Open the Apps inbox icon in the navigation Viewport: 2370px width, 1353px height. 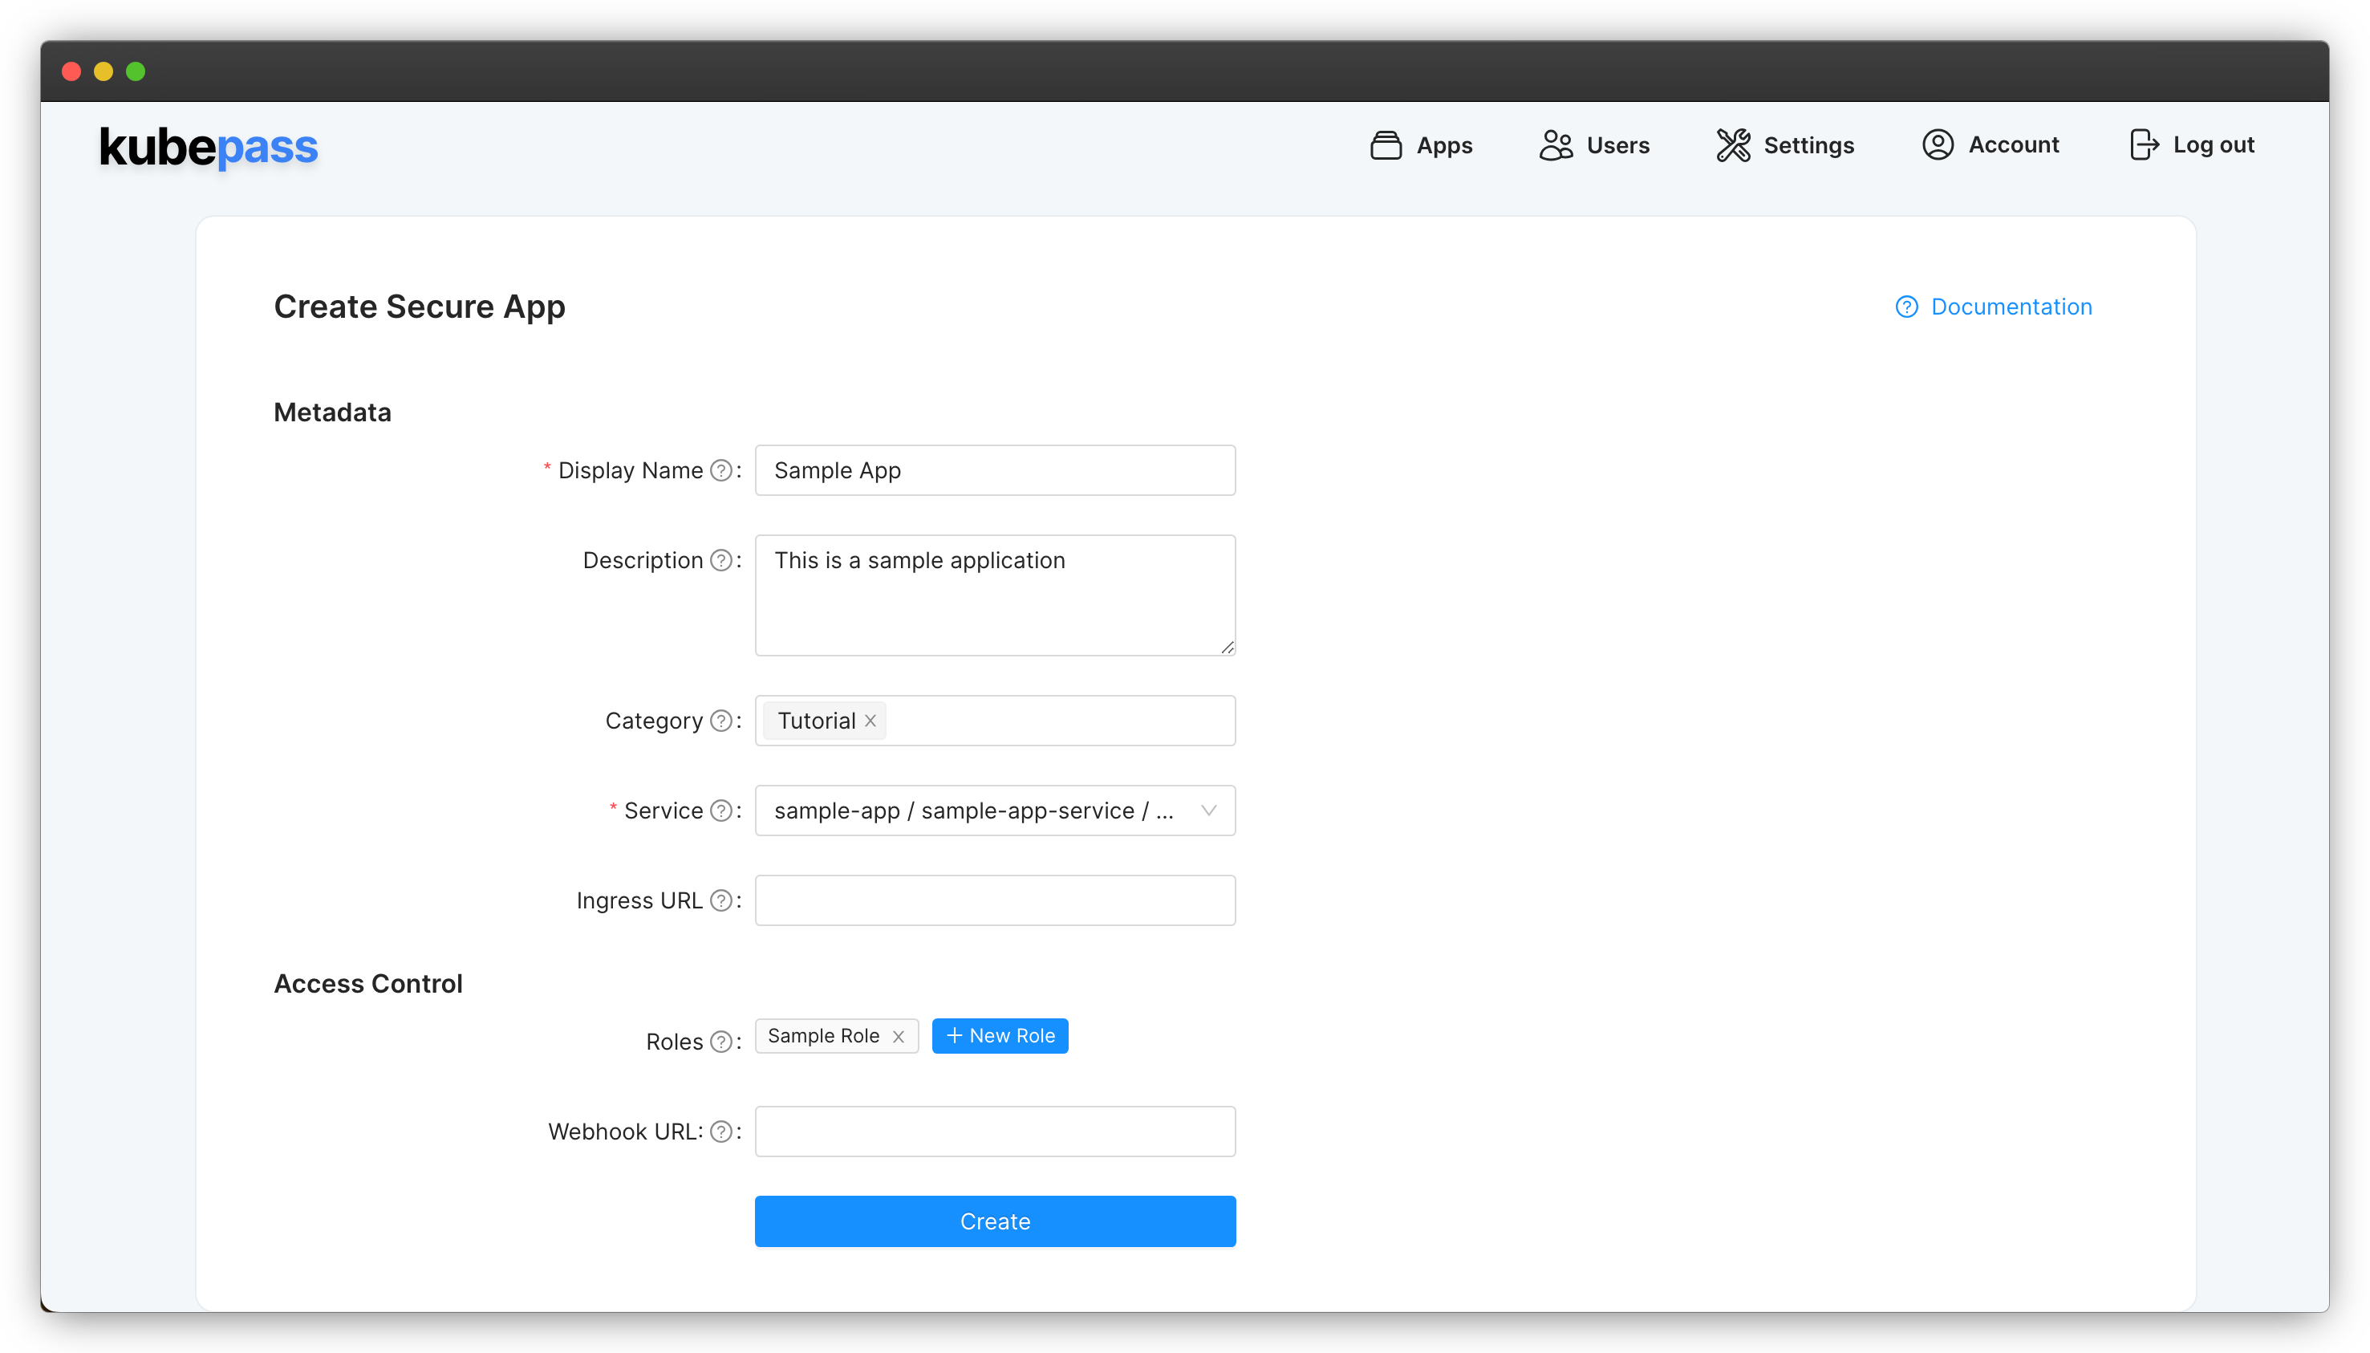pyautogui.click(x=1386, y=145)
